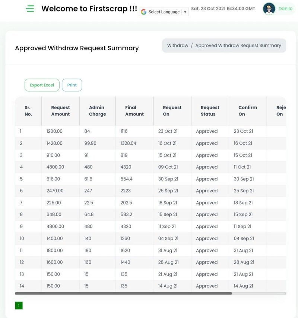Click final amount 1260
The image size is (298, 318).
pos(125,238)
